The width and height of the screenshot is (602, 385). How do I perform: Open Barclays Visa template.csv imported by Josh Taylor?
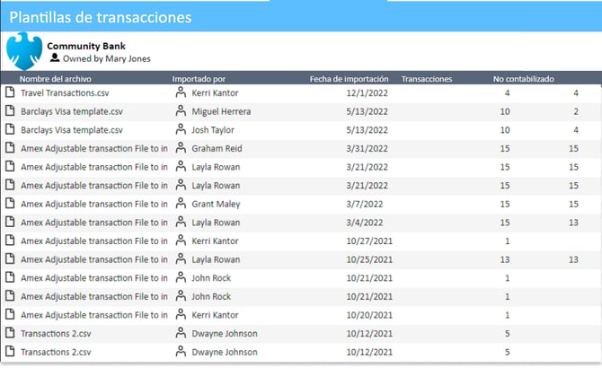[71, 130]
